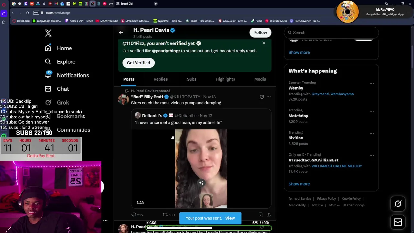Image resolution: width=414 pixels, height=233 pixels.
Task: Go back with the profile back arrow
Action: pyautogui.click(x=121, y=32)
